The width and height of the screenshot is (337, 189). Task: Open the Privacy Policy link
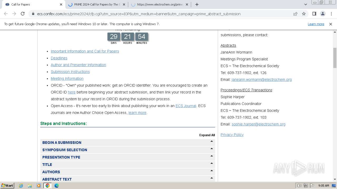232,135
